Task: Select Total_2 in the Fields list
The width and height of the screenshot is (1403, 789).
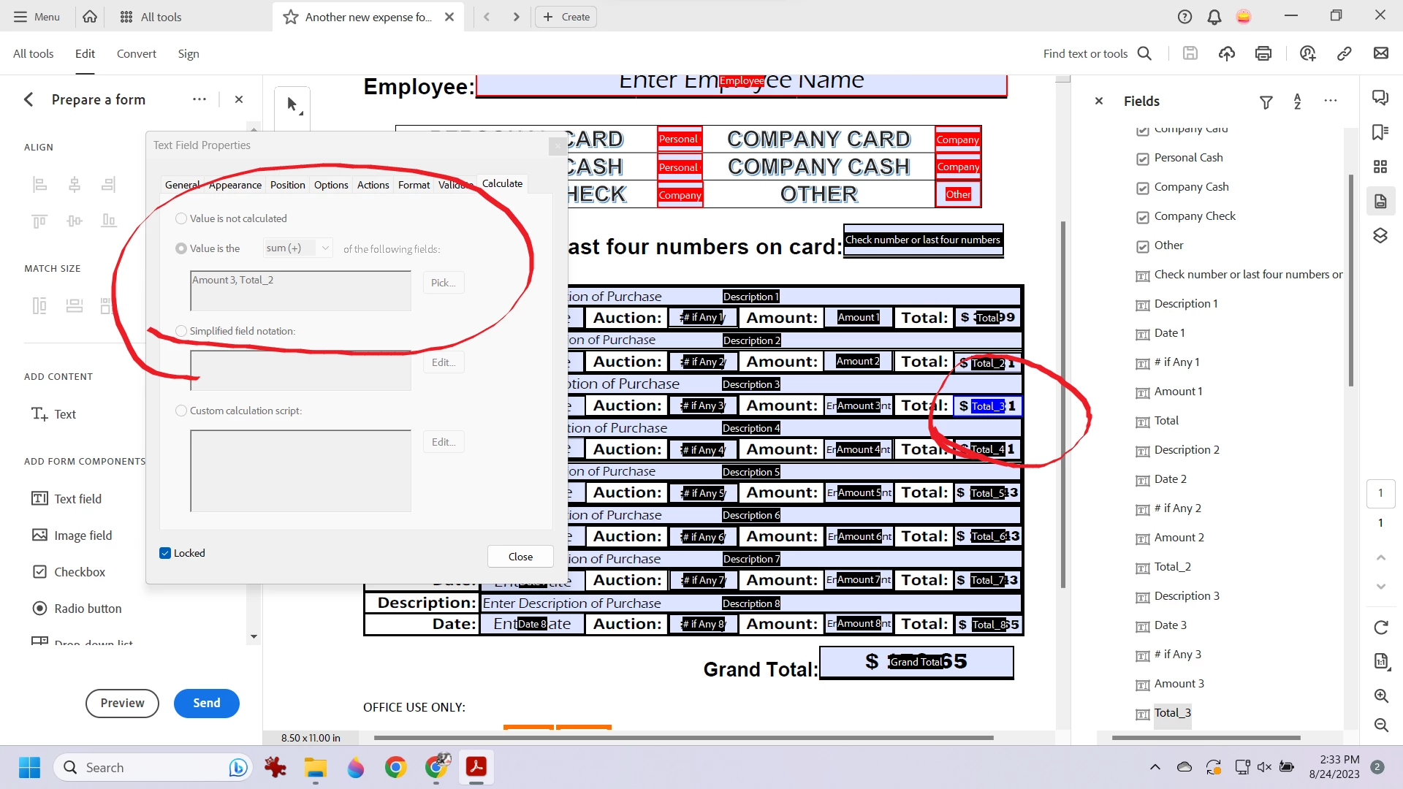Action: pos(1172,566)
